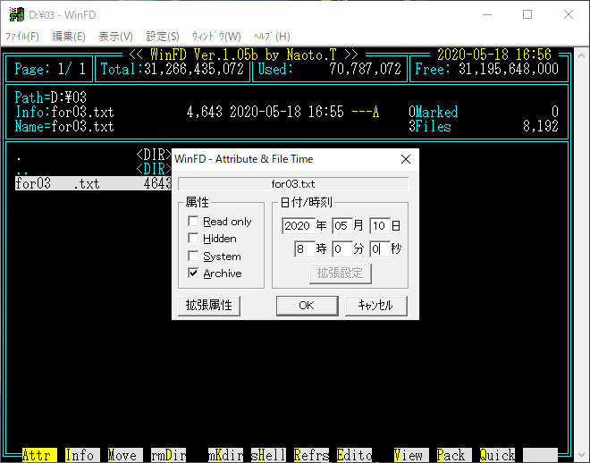The height and width of the screenshot is (463, 590).
Task: Click the Page: 1/ 1 indicator
Action: coord(50,69)
